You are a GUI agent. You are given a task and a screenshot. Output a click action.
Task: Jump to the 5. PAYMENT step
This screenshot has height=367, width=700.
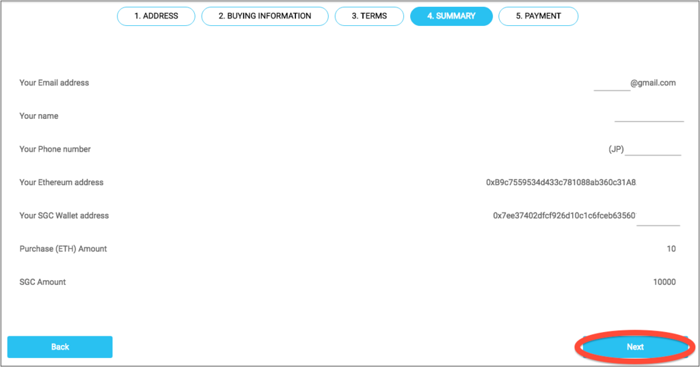point(539,16)
